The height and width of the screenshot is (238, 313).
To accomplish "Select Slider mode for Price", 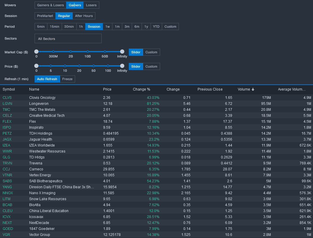I will [136, 66].
